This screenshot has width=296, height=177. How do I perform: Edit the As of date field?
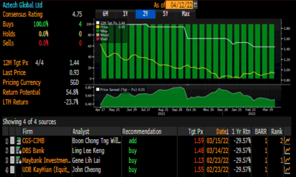(180, 5)
